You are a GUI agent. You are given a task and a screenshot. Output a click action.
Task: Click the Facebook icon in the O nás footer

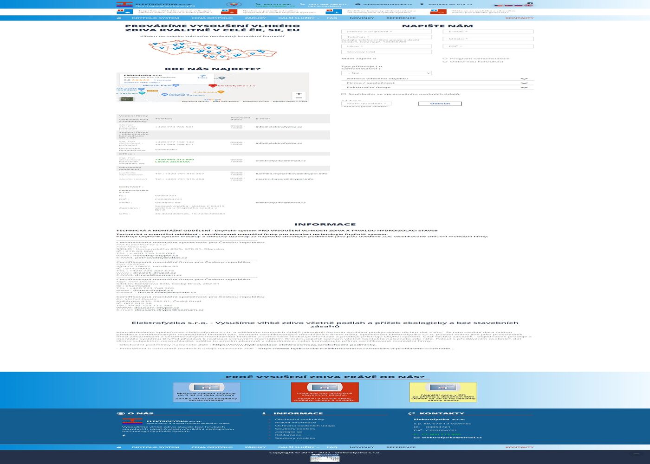[124, 436]
